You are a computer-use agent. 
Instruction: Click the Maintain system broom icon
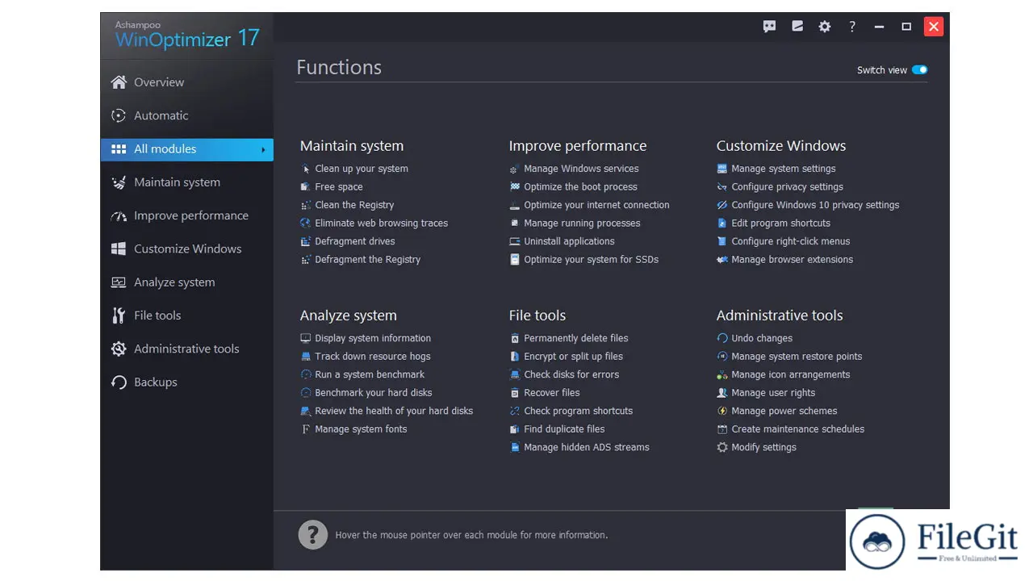click(x=119, y=182)
